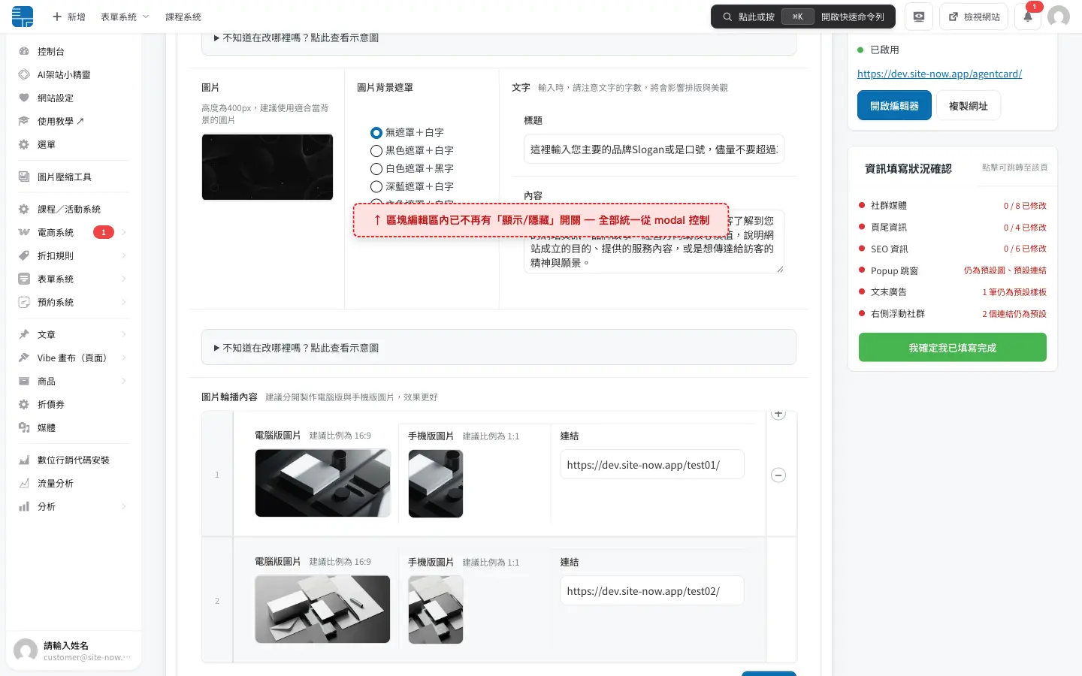Open the quick command search bar
1082x676 pixels.
(803, 17)
